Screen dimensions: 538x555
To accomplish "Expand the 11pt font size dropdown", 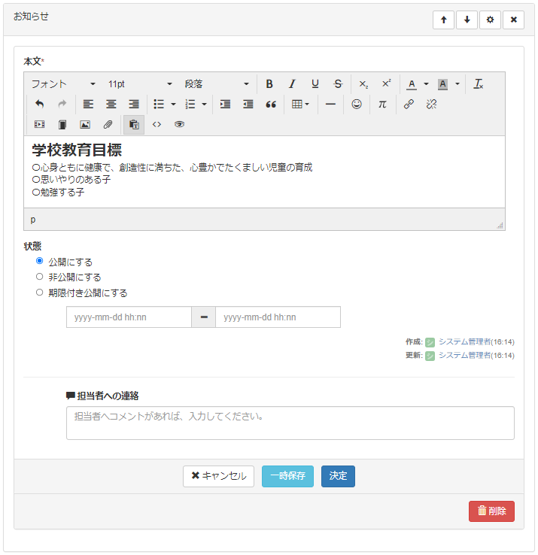I will (x=140, y=84).
